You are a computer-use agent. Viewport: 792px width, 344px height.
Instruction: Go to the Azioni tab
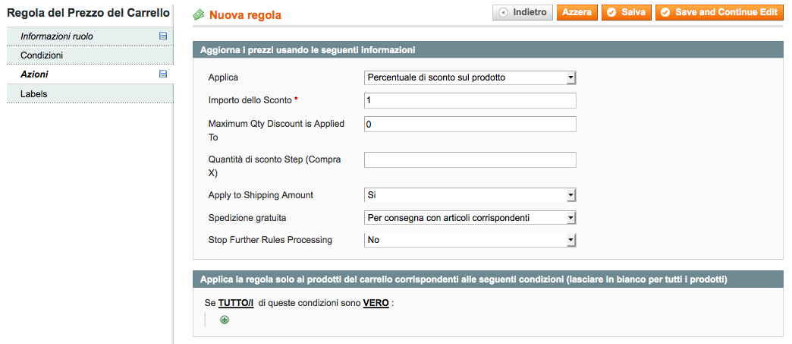point(34,74)
